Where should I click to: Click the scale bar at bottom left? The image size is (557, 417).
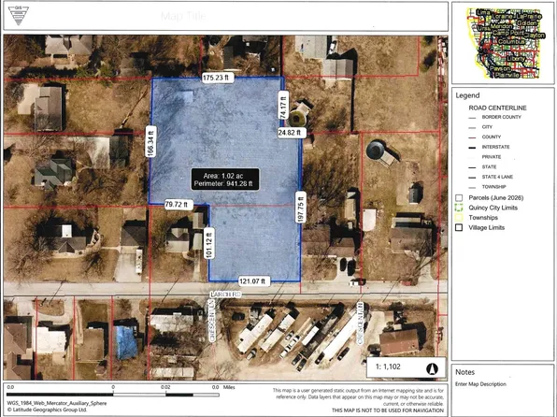[x=113, y=395]
